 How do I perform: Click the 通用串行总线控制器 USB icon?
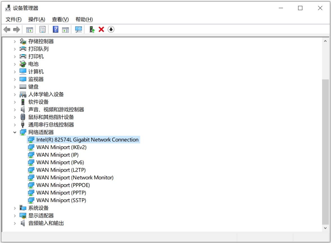[23, 125]
